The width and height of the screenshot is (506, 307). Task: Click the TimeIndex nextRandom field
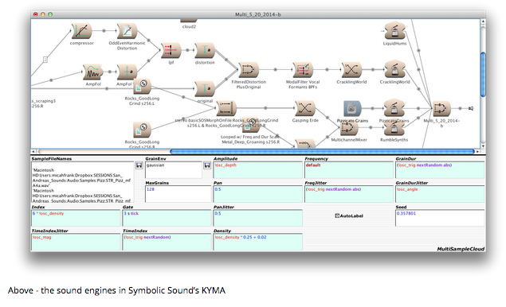167,242
